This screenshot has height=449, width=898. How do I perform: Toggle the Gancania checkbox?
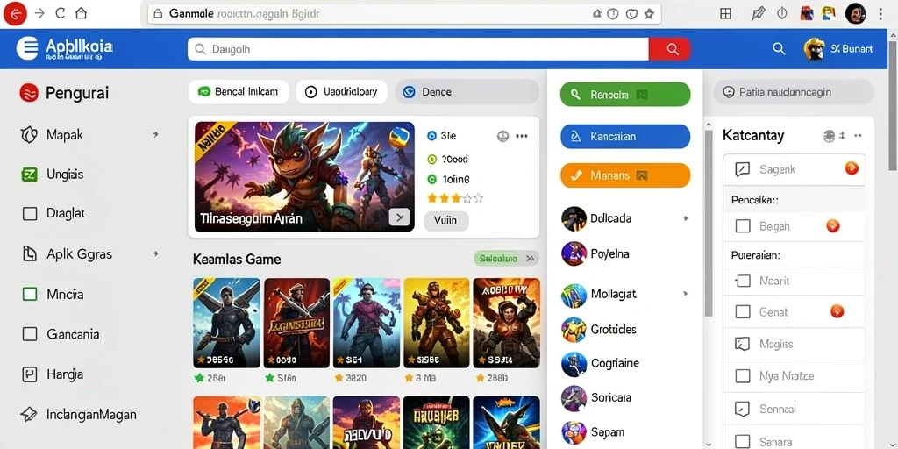tap(29, 334)
